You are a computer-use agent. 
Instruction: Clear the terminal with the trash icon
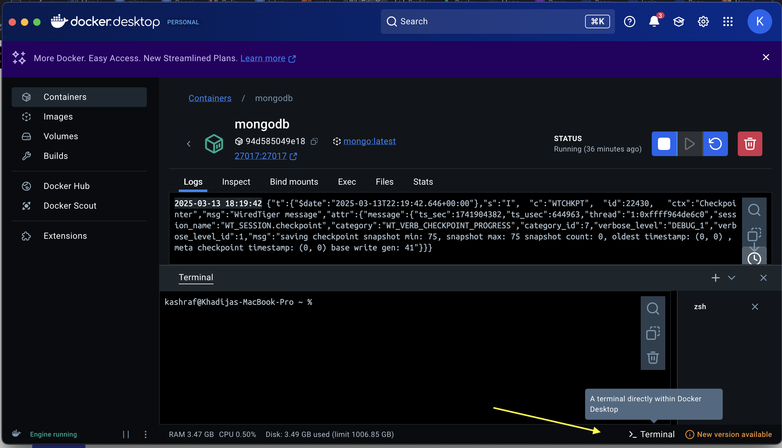[x=653, y=358]
